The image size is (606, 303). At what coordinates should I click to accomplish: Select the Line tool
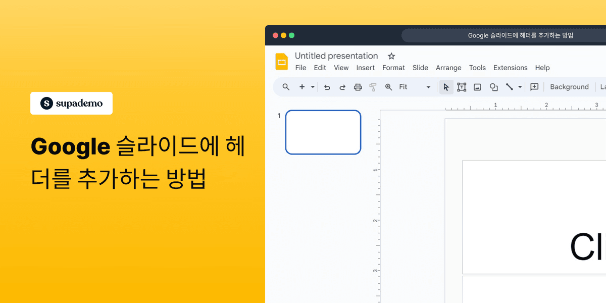pos(511,87)
